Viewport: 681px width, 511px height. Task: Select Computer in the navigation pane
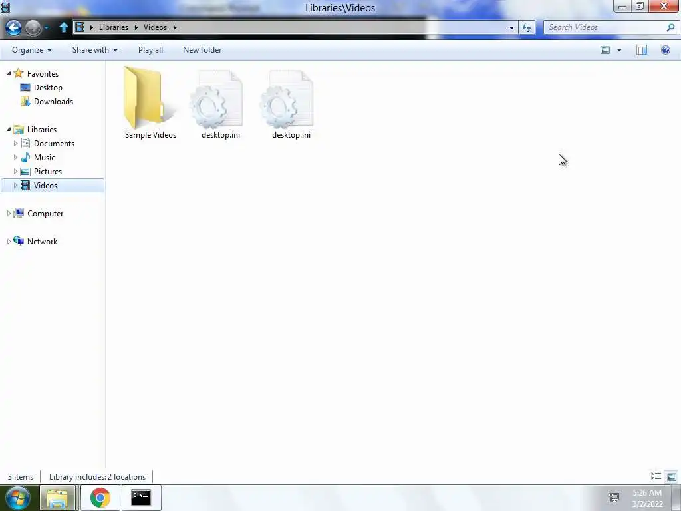[x=45, y=214]
